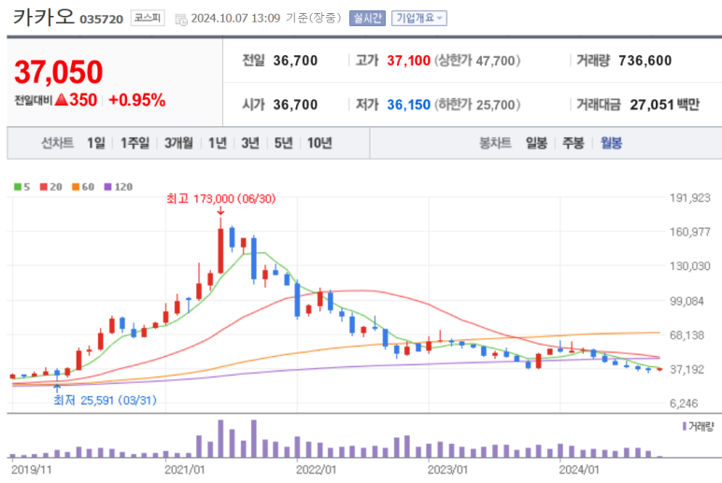This screenshot has width=722, height=483.
Task: Click the purple 120 moving average swatch
Action: point(107,187)
